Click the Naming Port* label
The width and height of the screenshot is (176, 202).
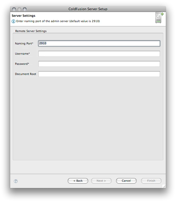[24, 43]
